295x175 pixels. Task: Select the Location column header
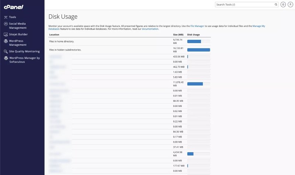tap(54, 35)
